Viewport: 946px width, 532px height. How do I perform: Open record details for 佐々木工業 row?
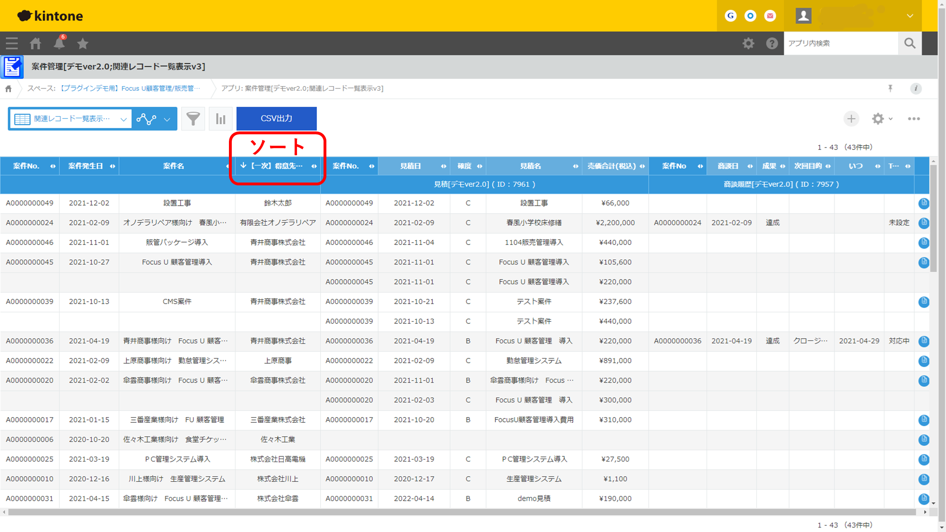click(x=924, y=440)
